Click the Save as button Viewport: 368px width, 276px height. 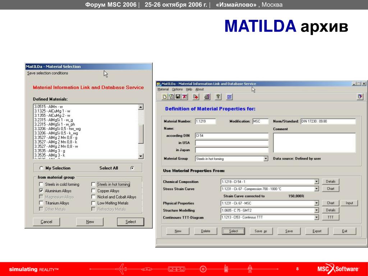click(261, 231)
